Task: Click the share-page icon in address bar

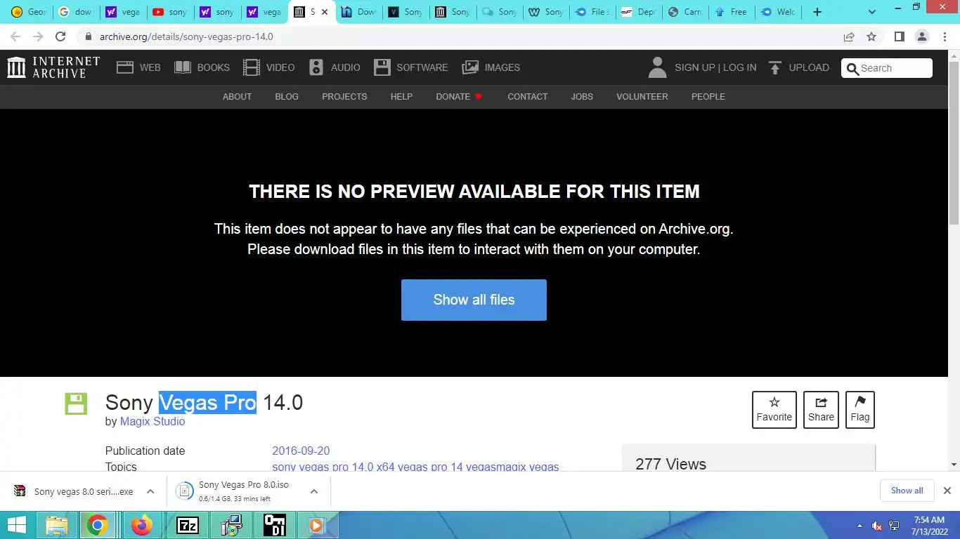Action: [x=849, y=36]
